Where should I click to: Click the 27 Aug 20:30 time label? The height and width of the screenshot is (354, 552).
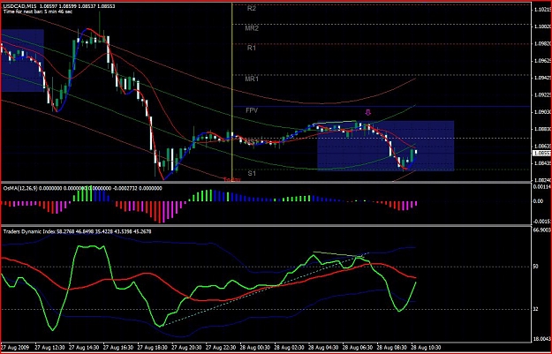(x=186, y=348)
